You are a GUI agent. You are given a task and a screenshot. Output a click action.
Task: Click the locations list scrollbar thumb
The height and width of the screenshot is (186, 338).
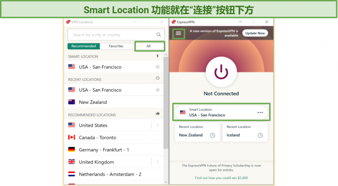166,103
